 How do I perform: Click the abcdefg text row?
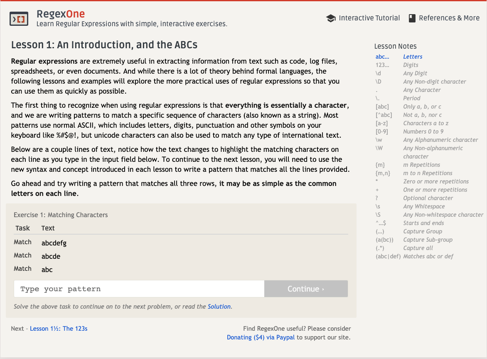(54, 243)
